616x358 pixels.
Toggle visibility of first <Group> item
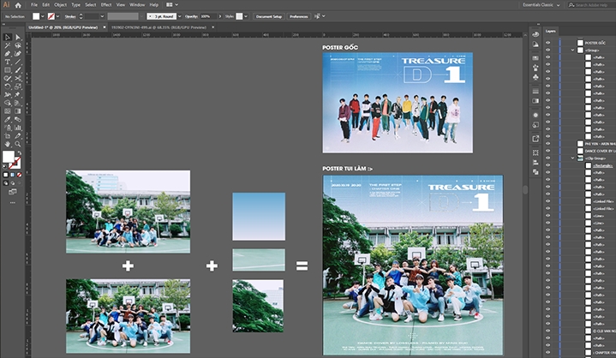[548, 51]
